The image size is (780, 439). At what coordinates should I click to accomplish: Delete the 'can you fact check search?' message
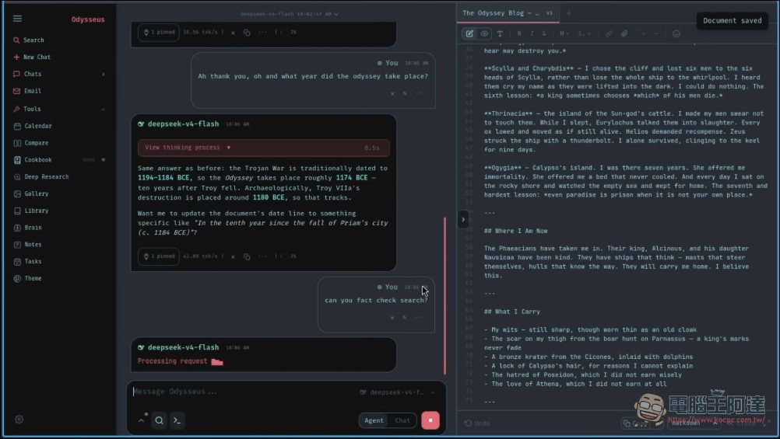tap(392, 317)
